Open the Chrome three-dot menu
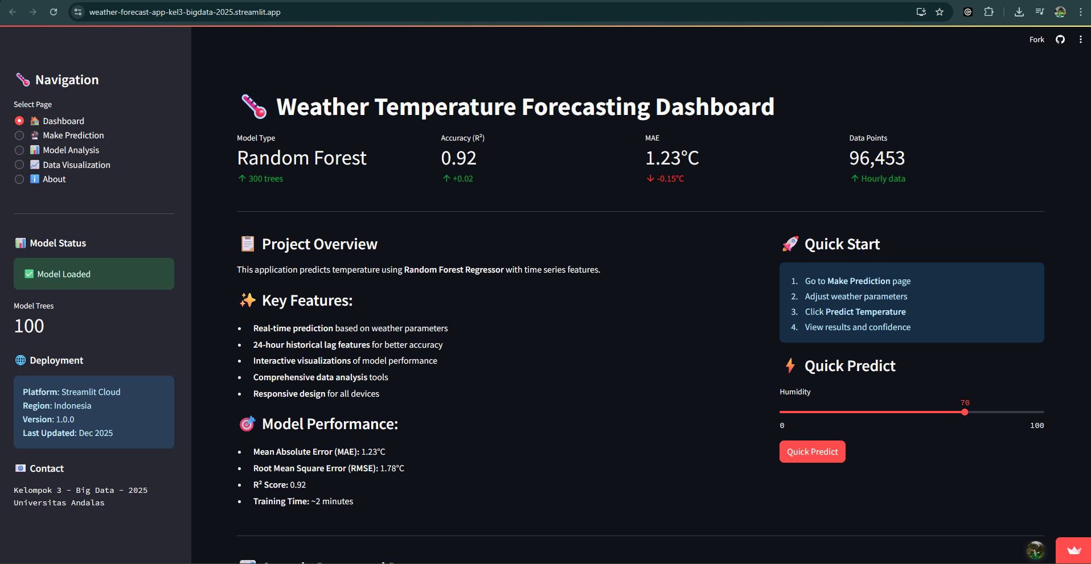Viewport: 1091px width, 564px height. (x=1080, y=12)
